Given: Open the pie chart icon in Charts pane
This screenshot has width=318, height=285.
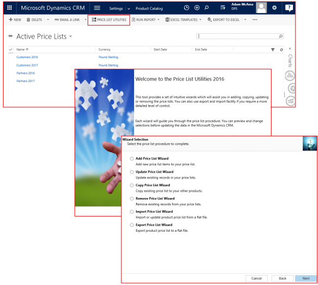Looking at the screenshot, I should 292,88.
